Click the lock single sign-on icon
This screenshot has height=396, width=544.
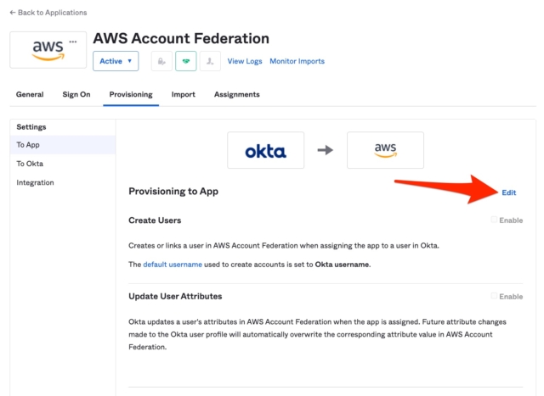click(161, 61)
